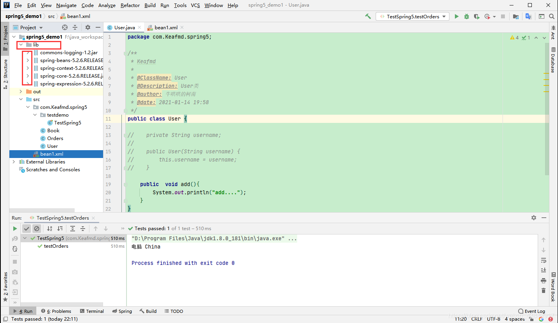The height and width of the screenshot is (323, 558).
Task: Expand the out folder
Action: (21, 92)
